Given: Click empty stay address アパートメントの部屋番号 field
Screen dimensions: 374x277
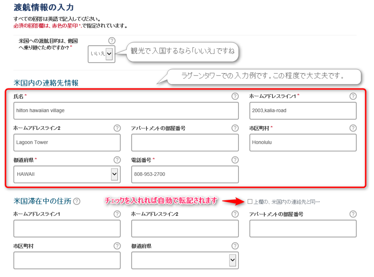Looking at the screenshot, I should [x=303, y=228].
